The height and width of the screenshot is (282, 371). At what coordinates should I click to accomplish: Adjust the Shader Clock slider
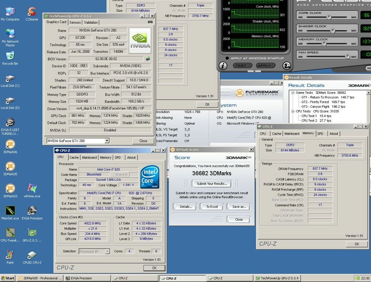[333, 31]
